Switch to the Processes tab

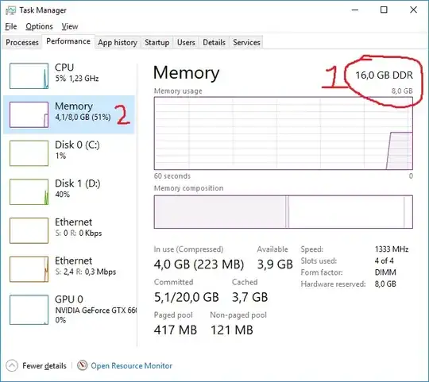pos(22,42)
